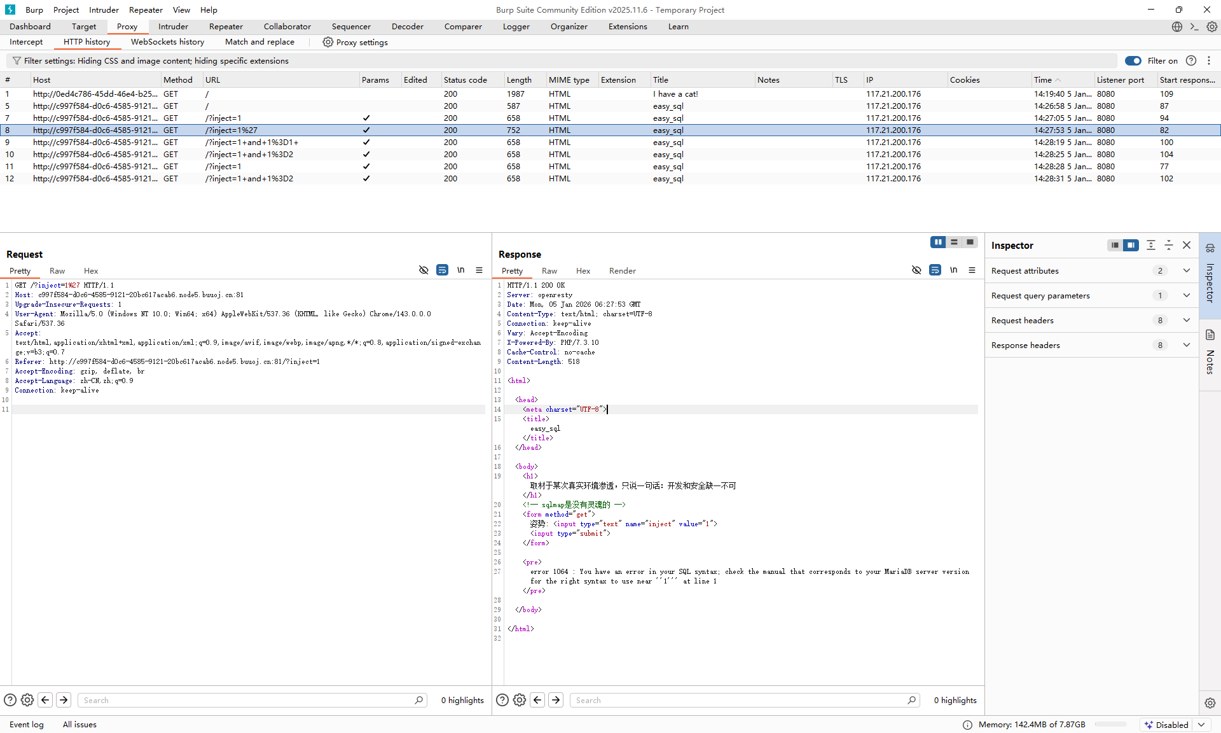This screenshot has height=733, width=1221.
Task: Open Response search settings gear
Action: 520,700
